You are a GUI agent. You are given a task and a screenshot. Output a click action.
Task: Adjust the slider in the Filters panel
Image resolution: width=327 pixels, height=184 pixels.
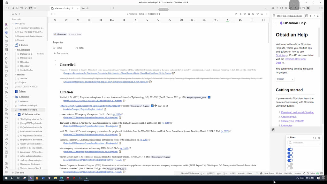(289, 146)
